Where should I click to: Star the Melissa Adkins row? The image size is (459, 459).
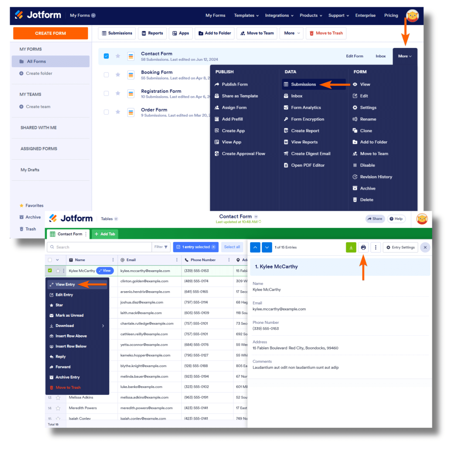pos(58,398)
